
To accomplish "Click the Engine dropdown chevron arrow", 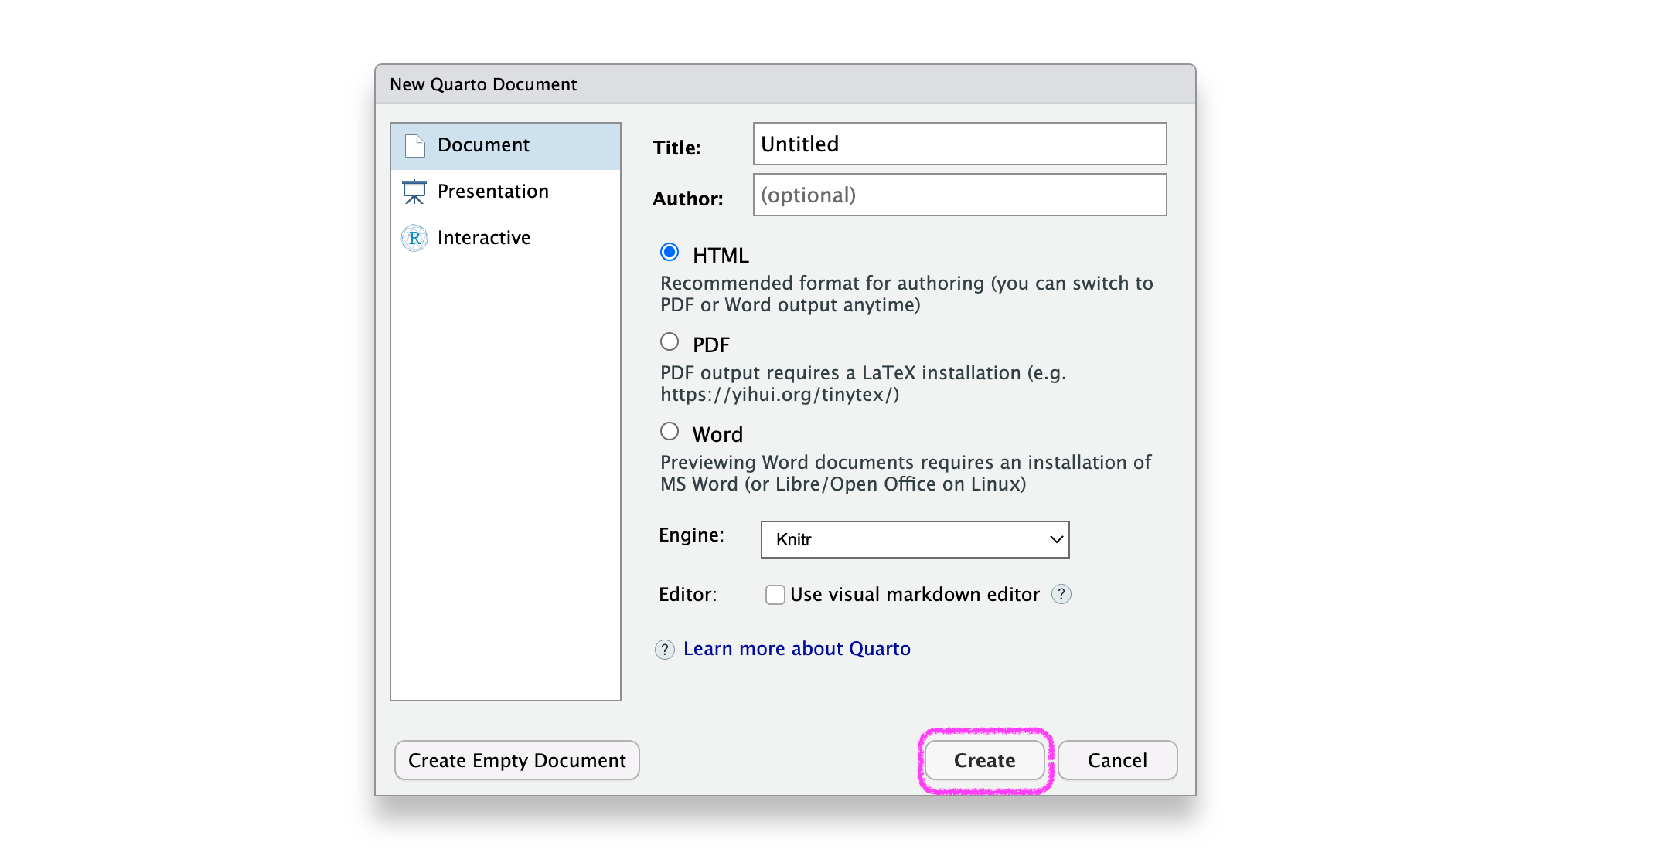I will [1056, 539].
